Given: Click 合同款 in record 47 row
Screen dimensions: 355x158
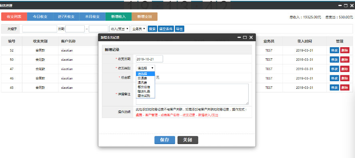Looking at the screenshot, I should 40,69.
